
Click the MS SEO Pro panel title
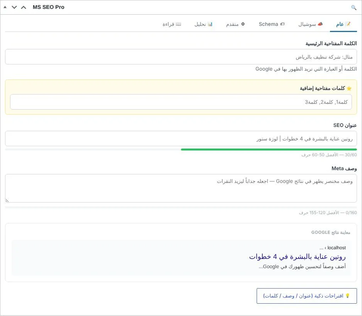[x=49, y=7]
